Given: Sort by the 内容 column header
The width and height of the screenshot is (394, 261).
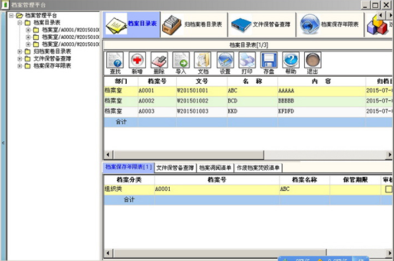Looking at the screenshot, I should pyautogui.click(x=321, y=81).
